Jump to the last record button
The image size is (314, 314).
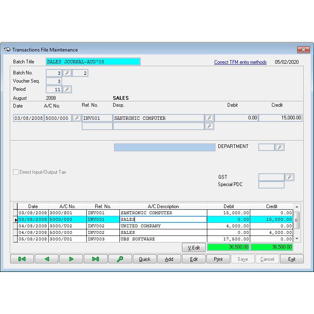point(96,259)
